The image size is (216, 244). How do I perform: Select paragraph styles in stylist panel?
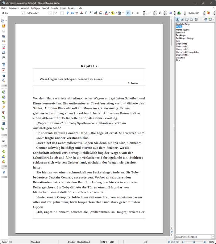177,19
